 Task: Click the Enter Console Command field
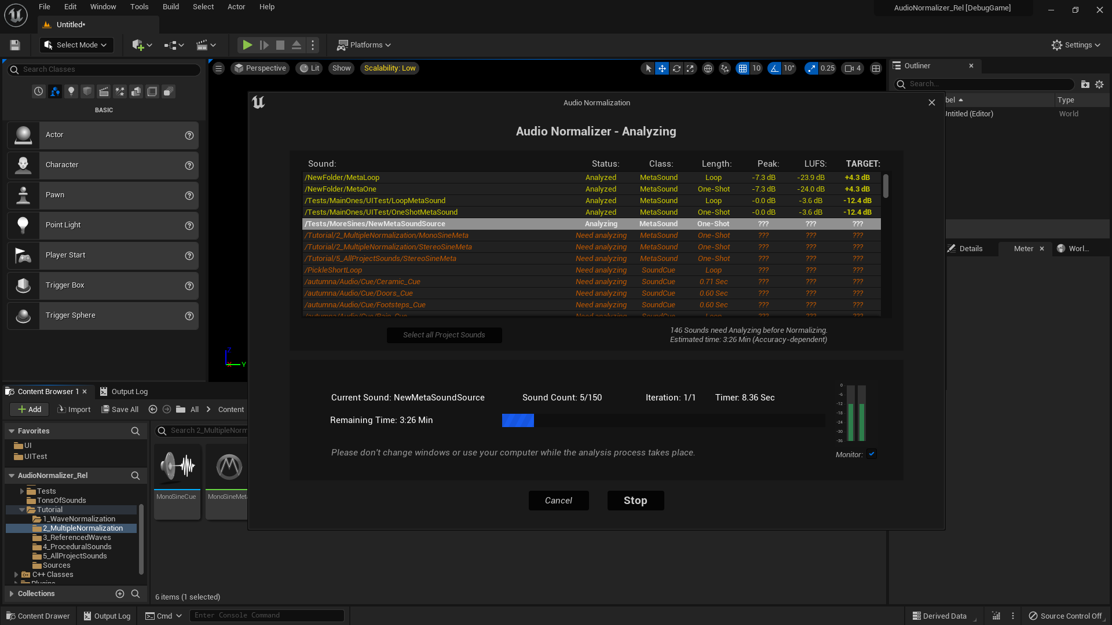(266, 616)
